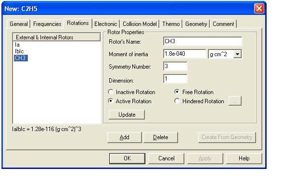The image size is (308, 192).
Task: Select the Rotations tab
Action: point(78,23)
